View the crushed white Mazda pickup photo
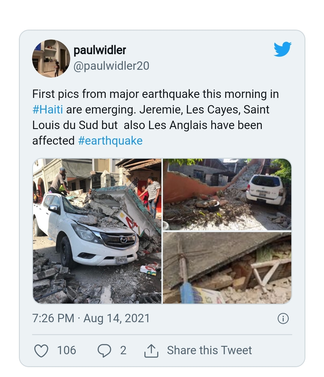The height and width of the screenshot is (377, 324). 97,231
